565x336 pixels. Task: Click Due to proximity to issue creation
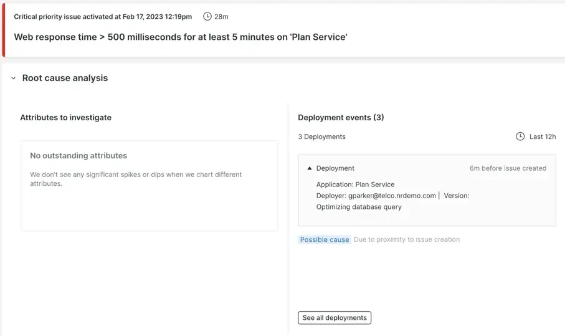(406, 239)
